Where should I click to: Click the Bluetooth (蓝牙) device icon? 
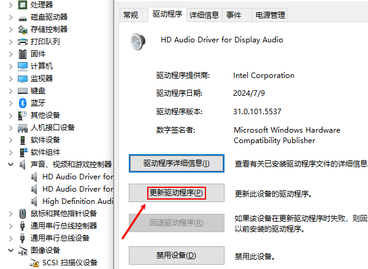(x=23, y=103)
